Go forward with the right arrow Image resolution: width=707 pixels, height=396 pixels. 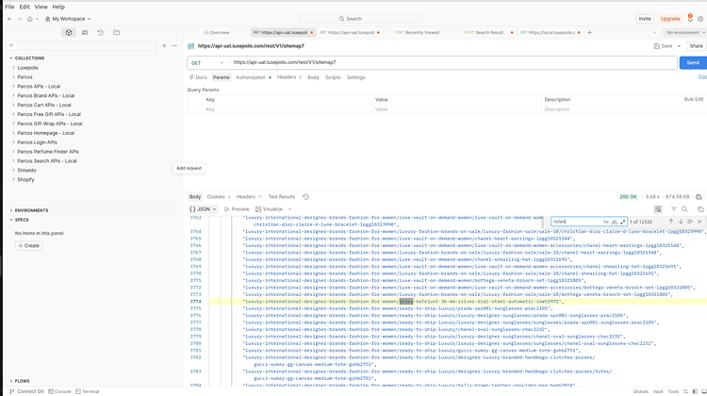click(19, 19)
